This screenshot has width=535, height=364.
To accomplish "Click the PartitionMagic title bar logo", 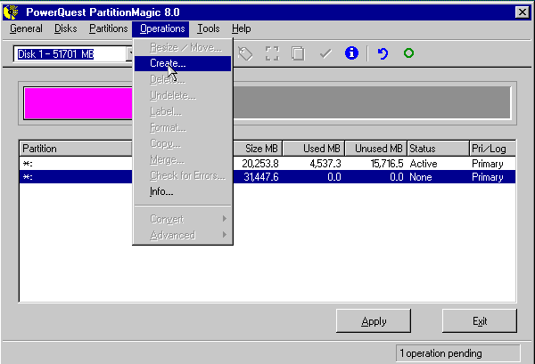I will 11,12.
